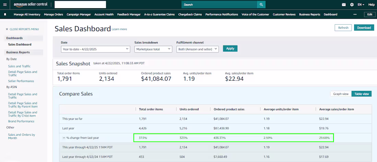Click the Ordered product sales column header
Screen dimensions: 377x162
tap(229, 109)
